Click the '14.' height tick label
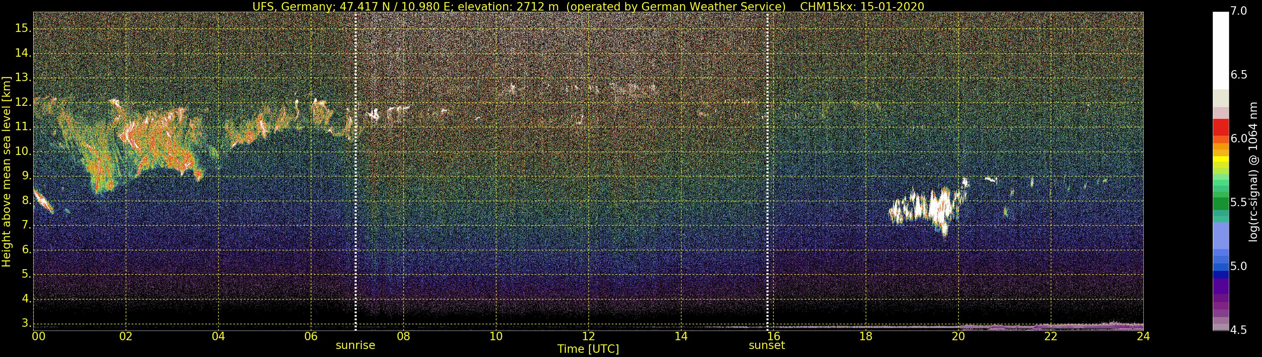1262x357 pixels. tap(23, 53)
